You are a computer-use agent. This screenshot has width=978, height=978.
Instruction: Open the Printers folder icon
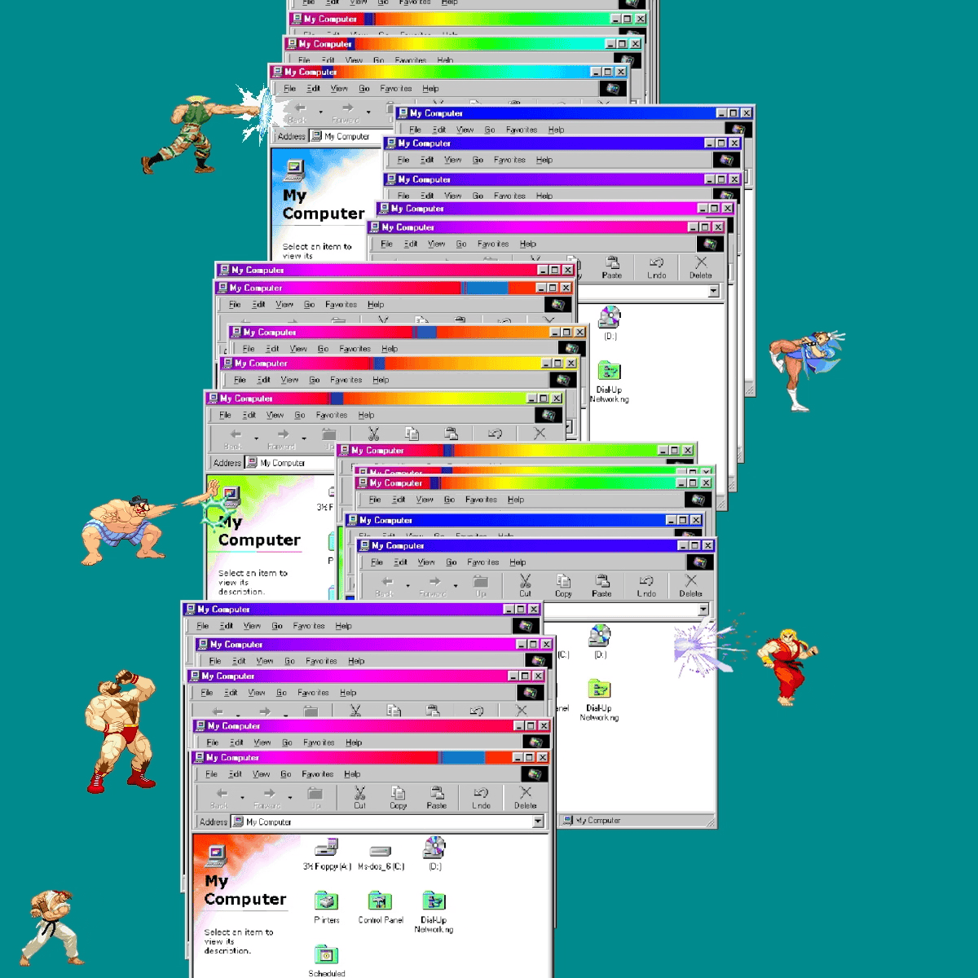click(326, 907)
